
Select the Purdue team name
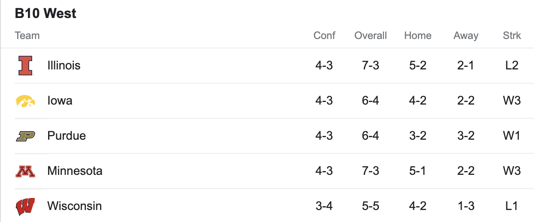(x=67, y=136)
